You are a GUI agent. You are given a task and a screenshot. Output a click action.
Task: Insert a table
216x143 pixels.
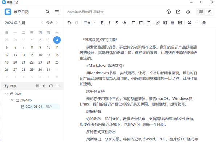coord(172,23)
